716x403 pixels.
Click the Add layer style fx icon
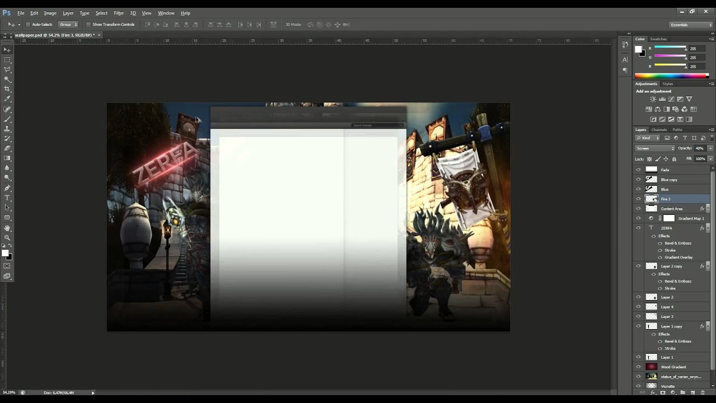653,392
